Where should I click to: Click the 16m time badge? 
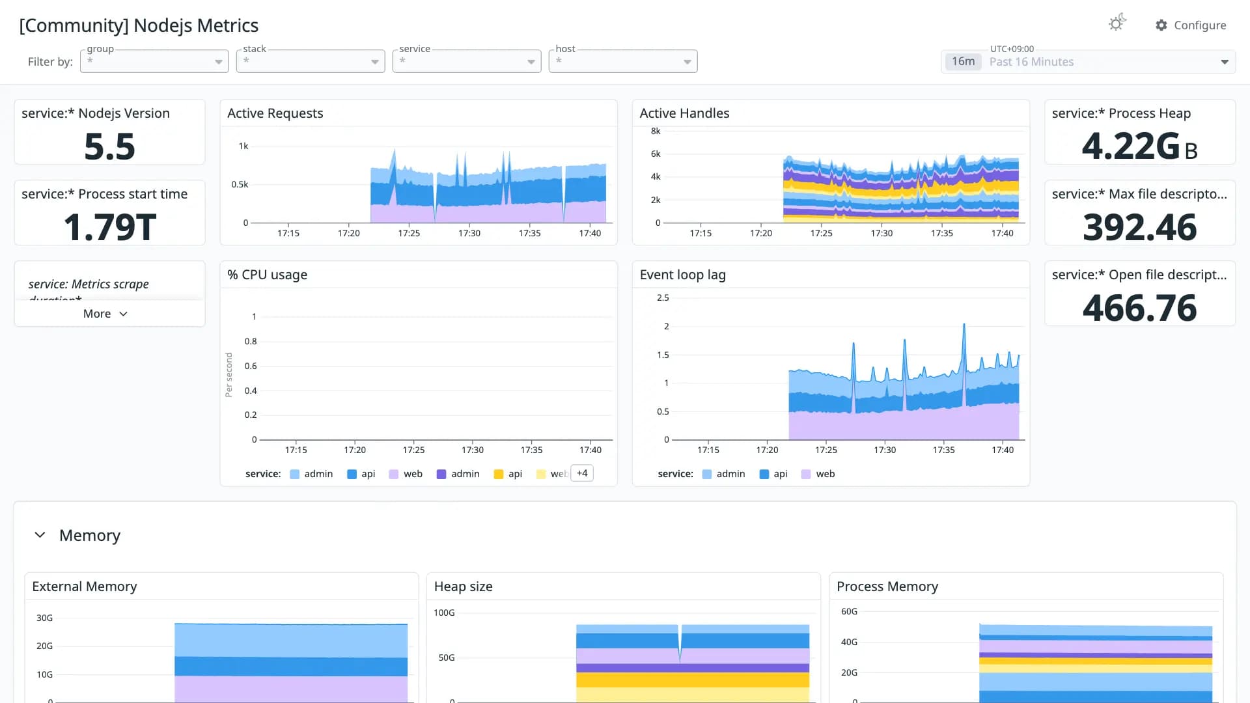pyautogui.click(x=963, y=61)
